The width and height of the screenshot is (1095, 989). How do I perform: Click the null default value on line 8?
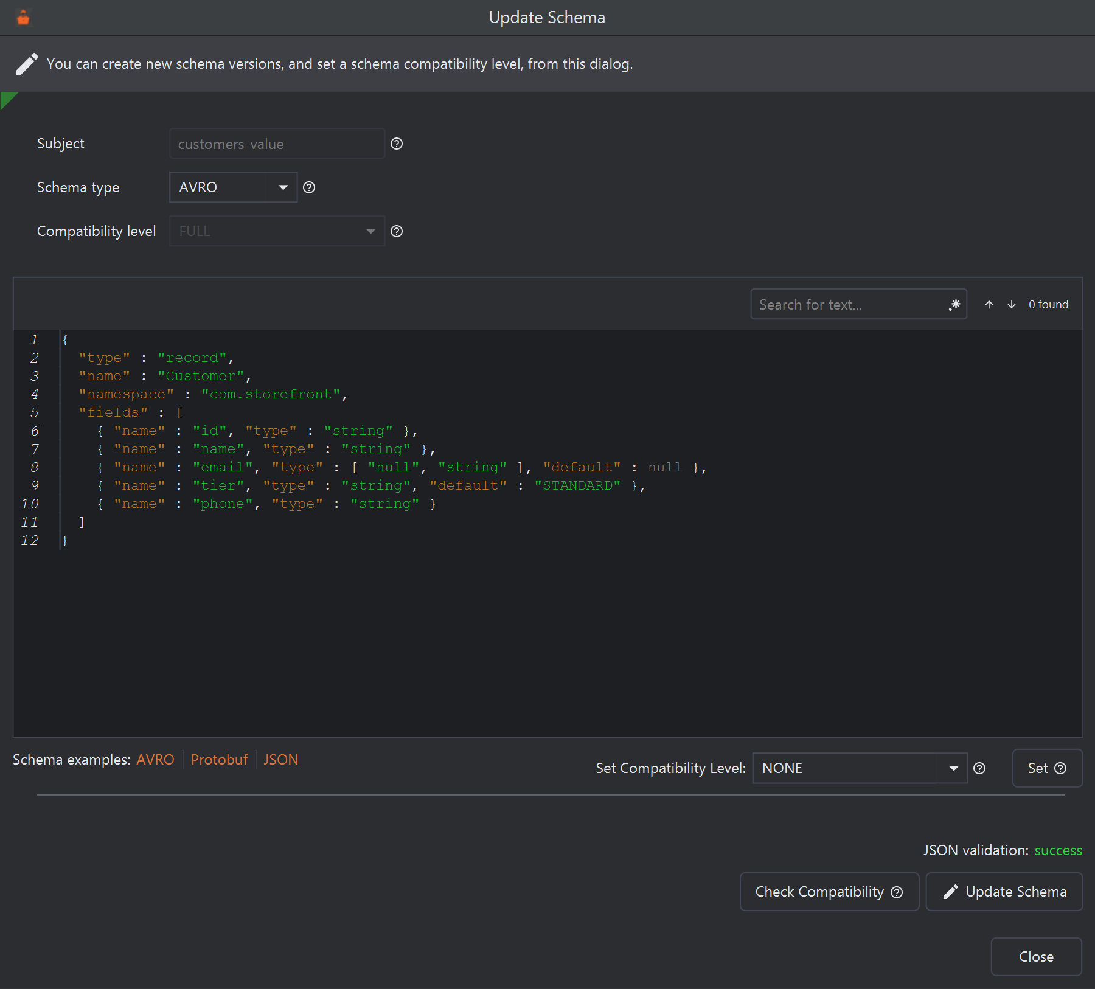pos(664,467)
